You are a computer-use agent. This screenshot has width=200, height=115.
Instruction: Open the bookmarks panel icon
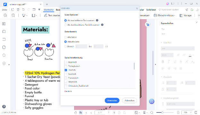point(4,32)
